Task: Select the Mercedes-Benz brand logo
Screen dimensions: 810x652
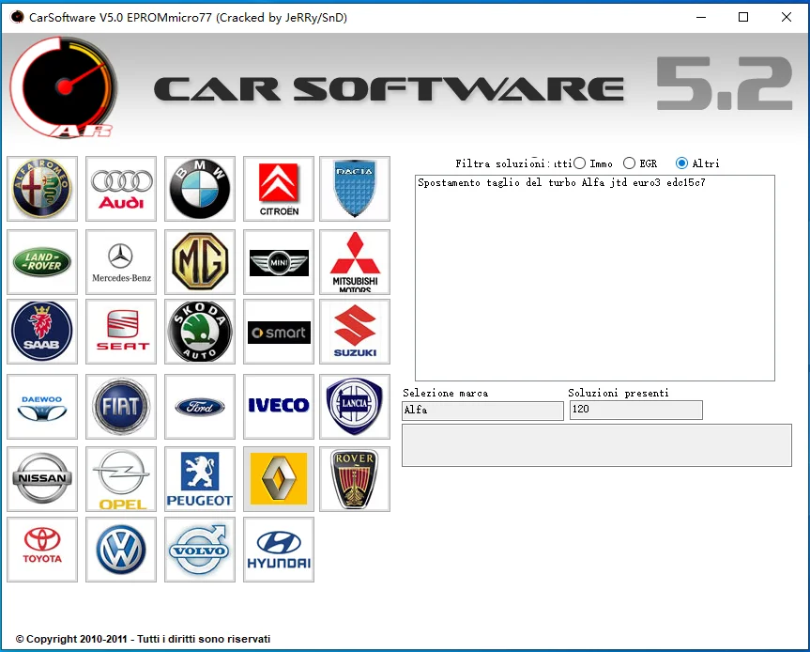Action: (121, 262)
